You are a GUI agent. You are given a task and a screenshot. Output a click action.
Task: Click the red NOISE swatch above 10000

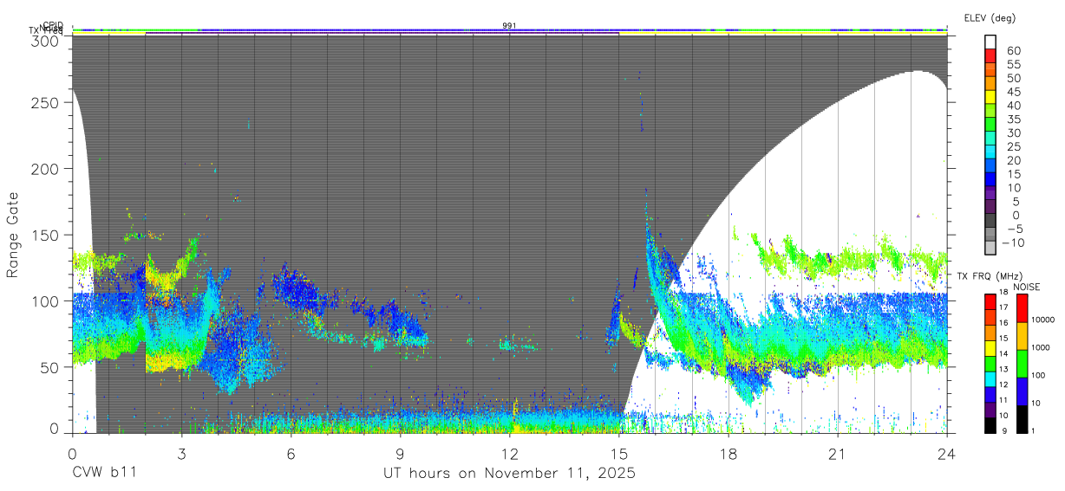pos(1021,307)
